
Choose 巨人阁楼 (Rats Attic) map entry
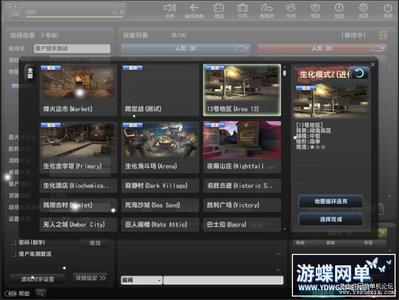(x=160, y=224)
